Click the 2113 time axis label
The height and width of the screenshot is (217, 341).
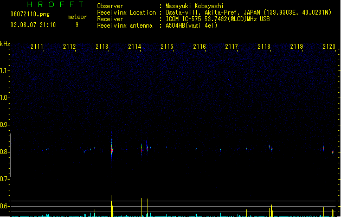[x=102, y=47]
